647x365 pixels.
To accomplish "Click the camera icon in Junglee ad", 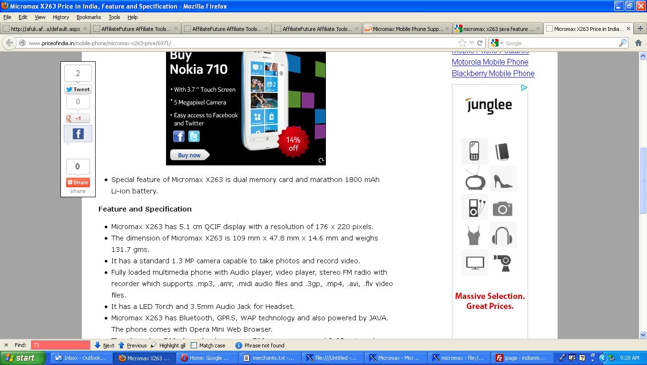I will click(x=502, y=208).
